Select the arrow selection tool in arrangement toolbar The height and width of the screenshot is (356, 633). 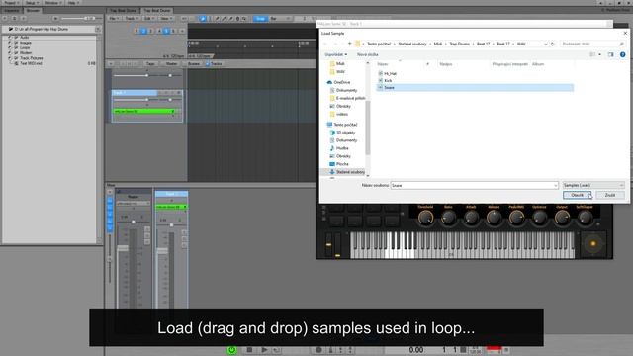(203, 19)
